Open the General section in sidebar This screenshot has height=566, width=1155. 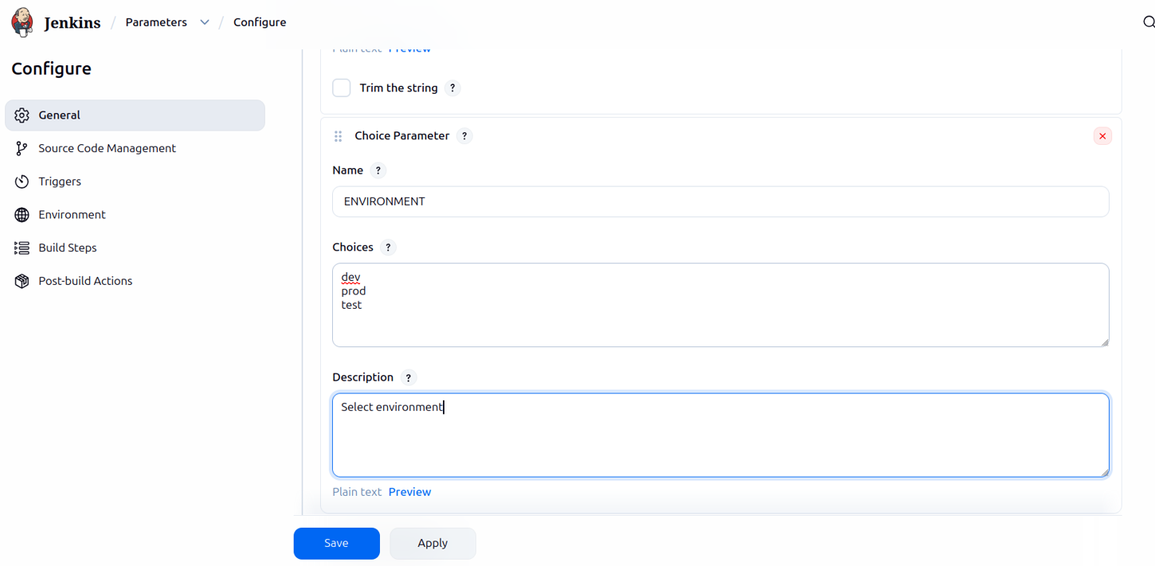pos(58,115)
